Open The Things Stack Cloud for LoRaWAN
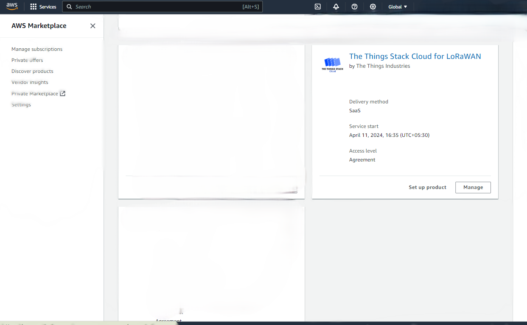The image size is (527, 325). tap(415, 56)
